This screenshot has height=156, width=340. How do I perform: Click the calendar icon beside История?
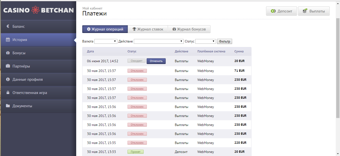pyautogui.click(x=8, y=39)
